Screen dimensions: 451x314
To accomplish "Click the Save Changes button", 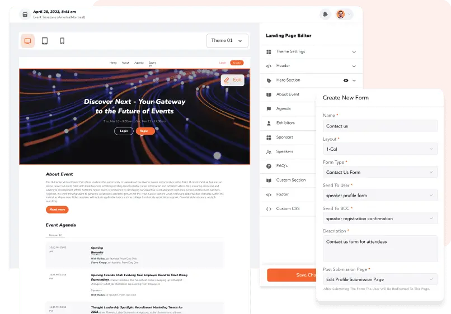I will (x=292, y=275).
